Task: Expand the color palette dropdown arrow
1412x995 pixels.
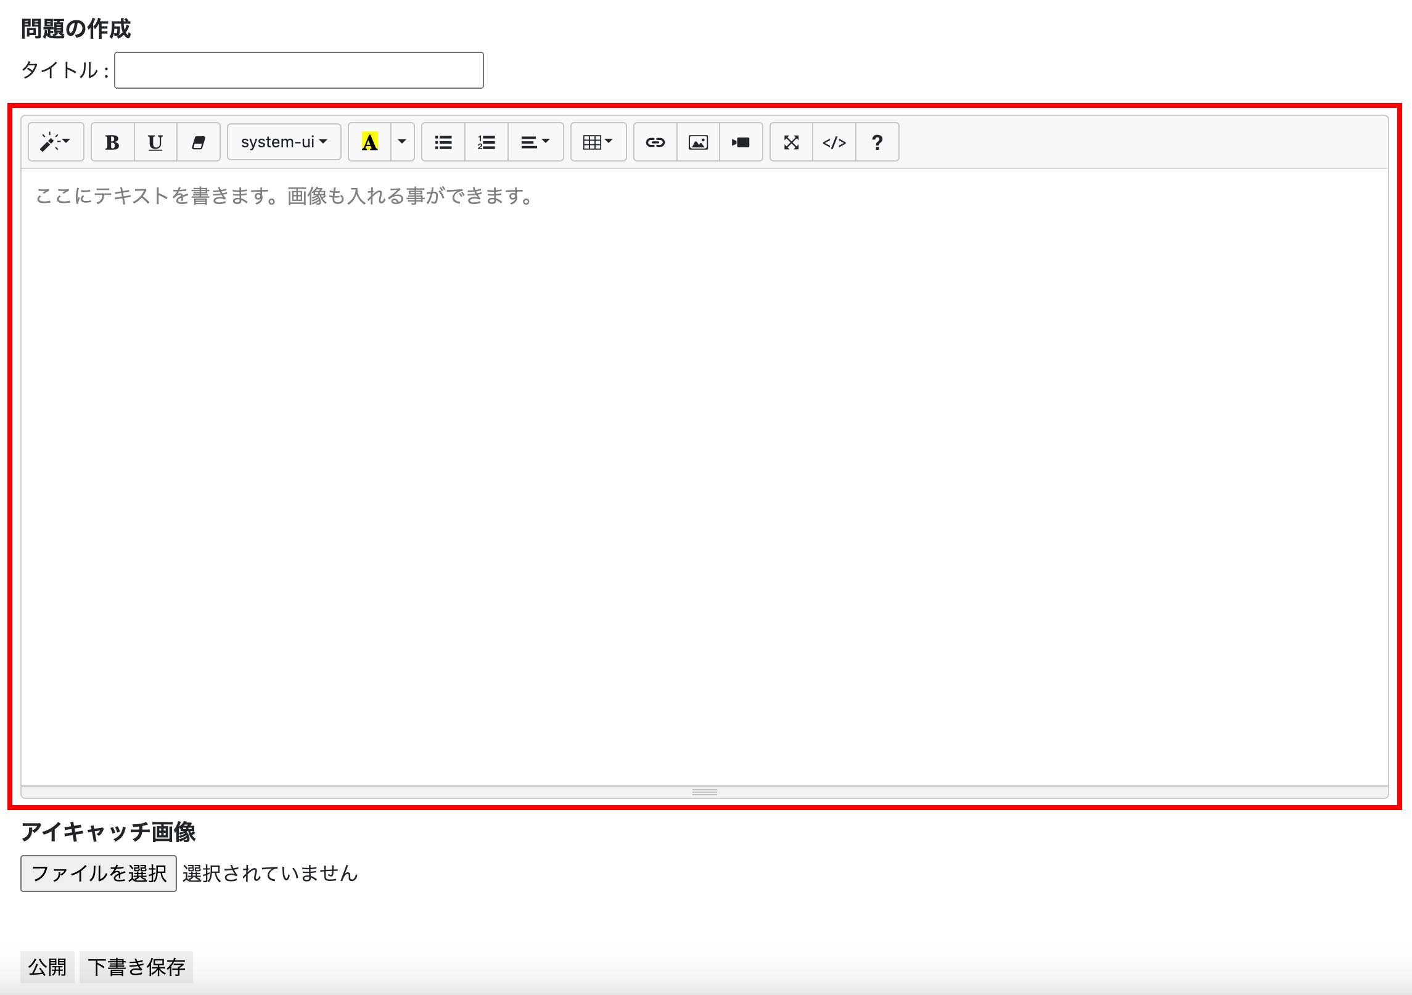Action: 402,142
